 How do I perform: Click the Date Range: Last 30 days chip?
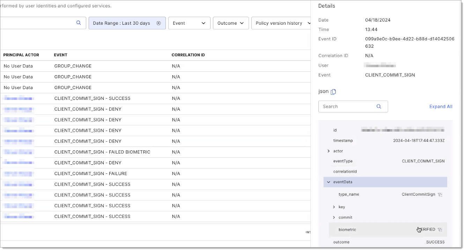[x=121, y=23]
